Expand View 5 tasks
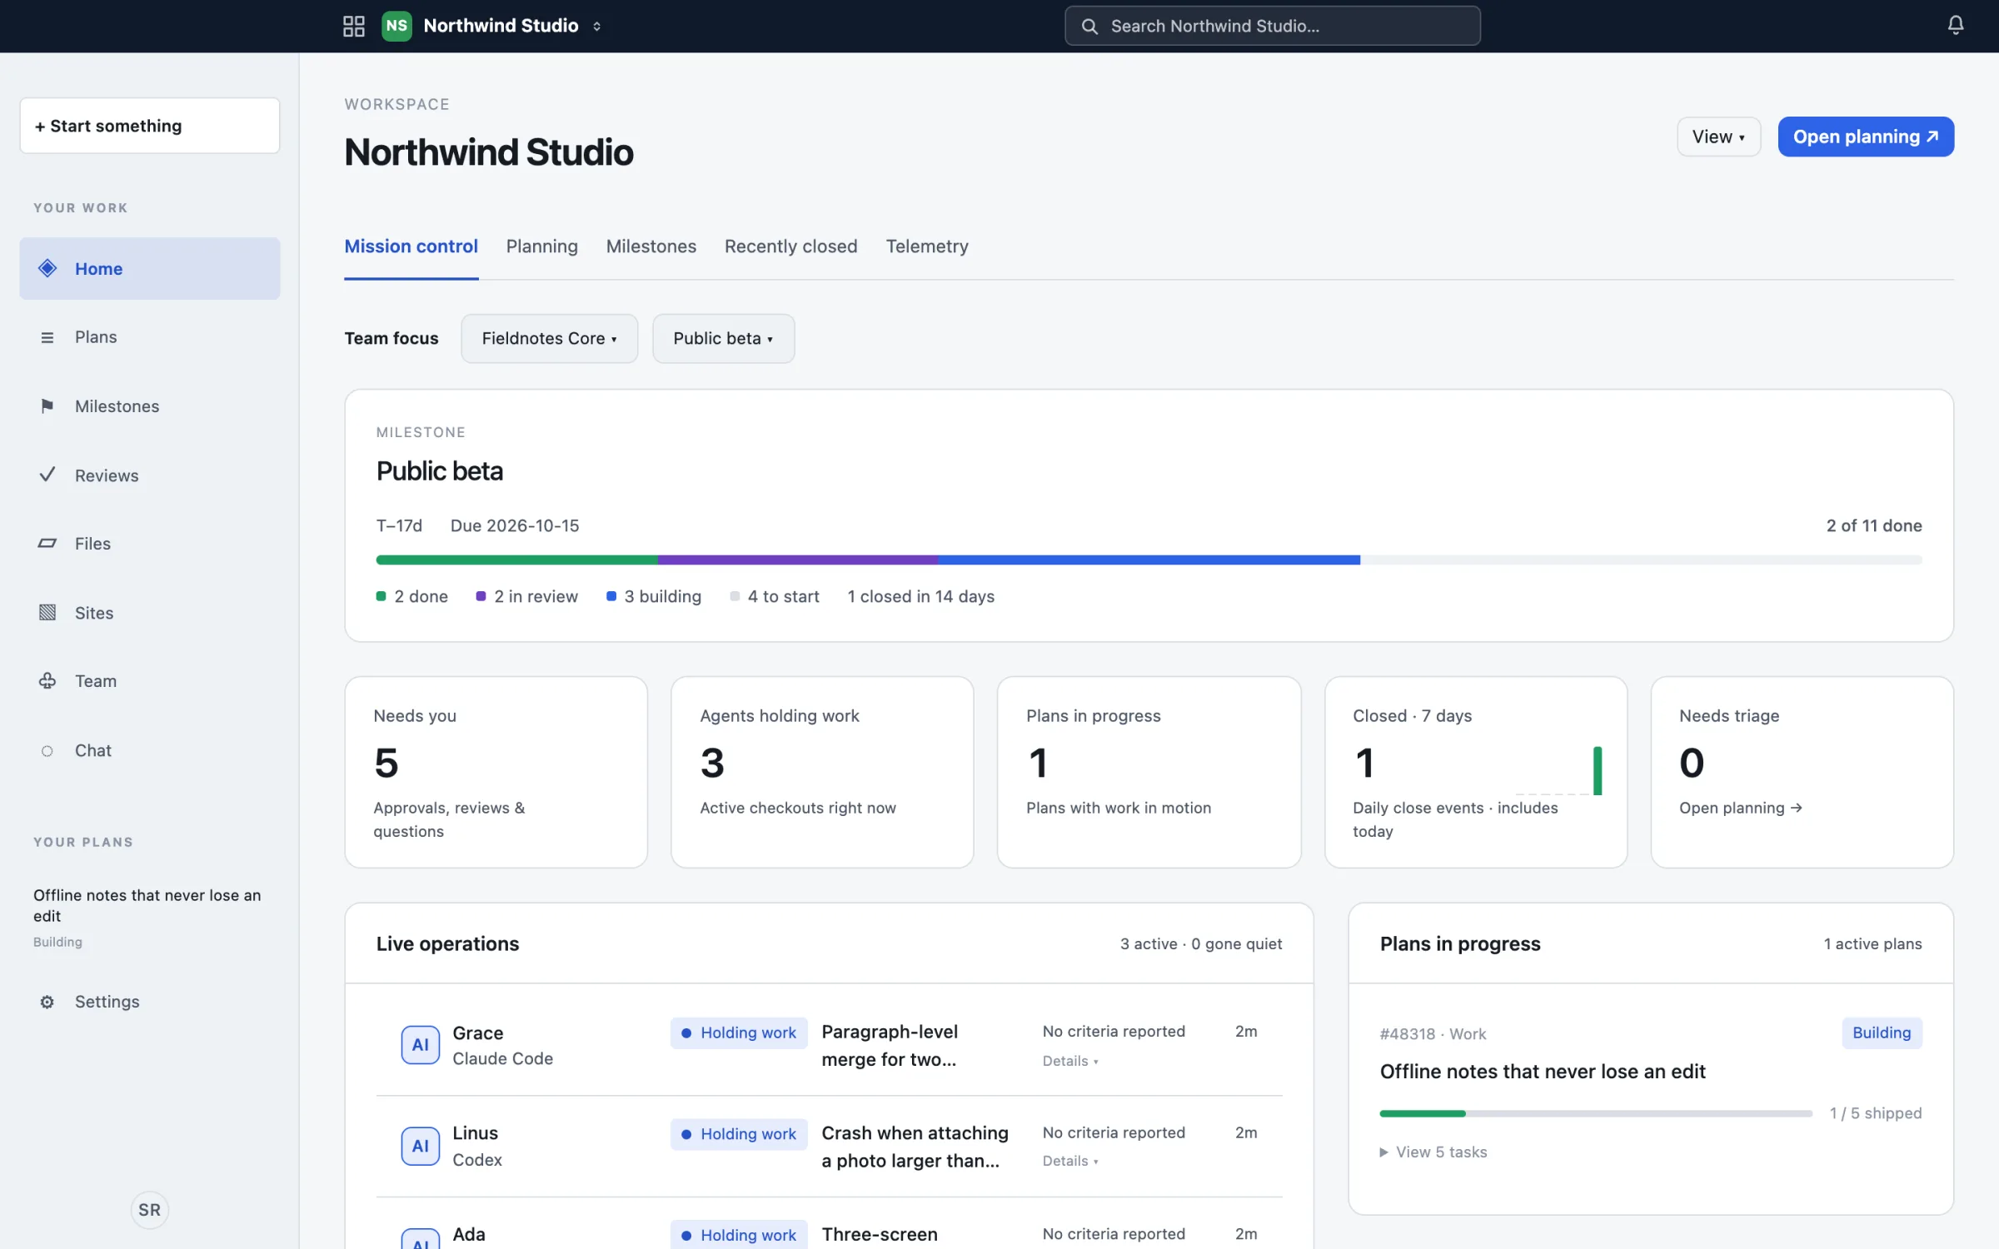The height and width of the screenshot is (1249, 1999). 1433,1152
